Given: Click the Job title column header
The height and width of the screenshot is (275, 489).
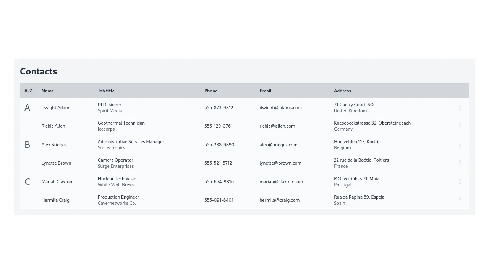Looking at the screenshot, I should (x=106, y=91).
